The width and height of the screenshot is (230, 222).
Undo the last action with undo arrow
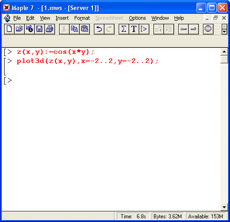(x=99, y=29)
